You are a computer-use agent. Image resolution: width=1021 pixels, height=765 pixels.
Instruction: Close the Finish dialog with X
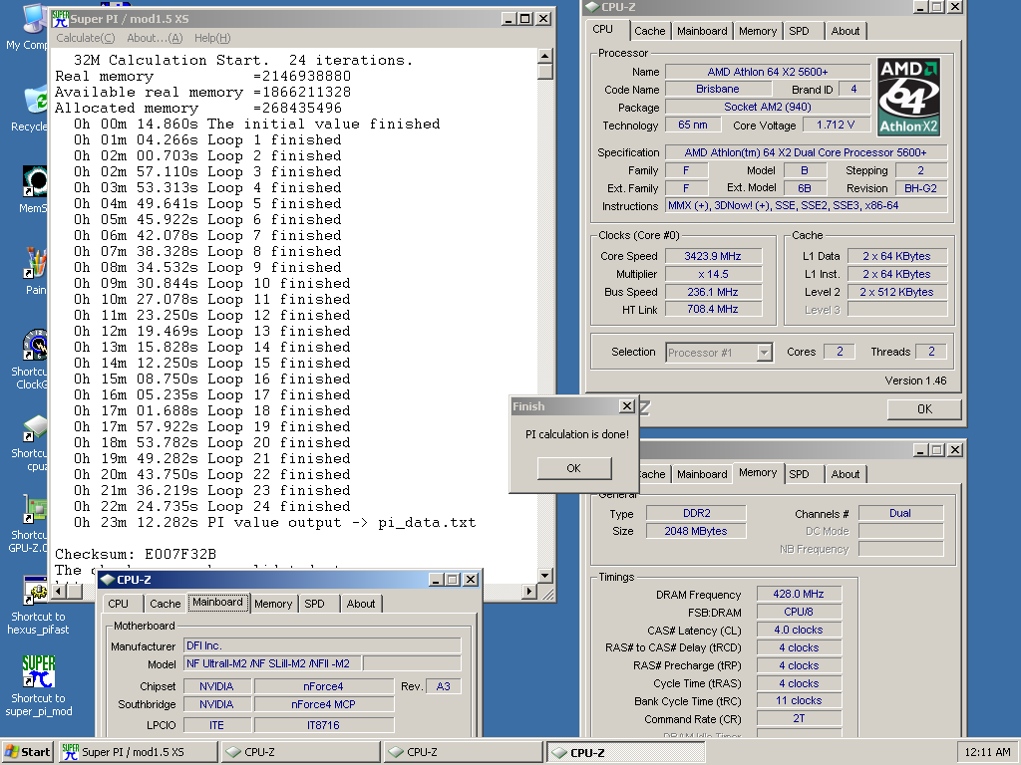[626, 406]
